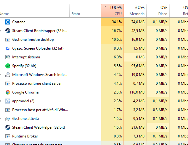
Task: Click the appmodel gear icon
Action: [8, 101]
